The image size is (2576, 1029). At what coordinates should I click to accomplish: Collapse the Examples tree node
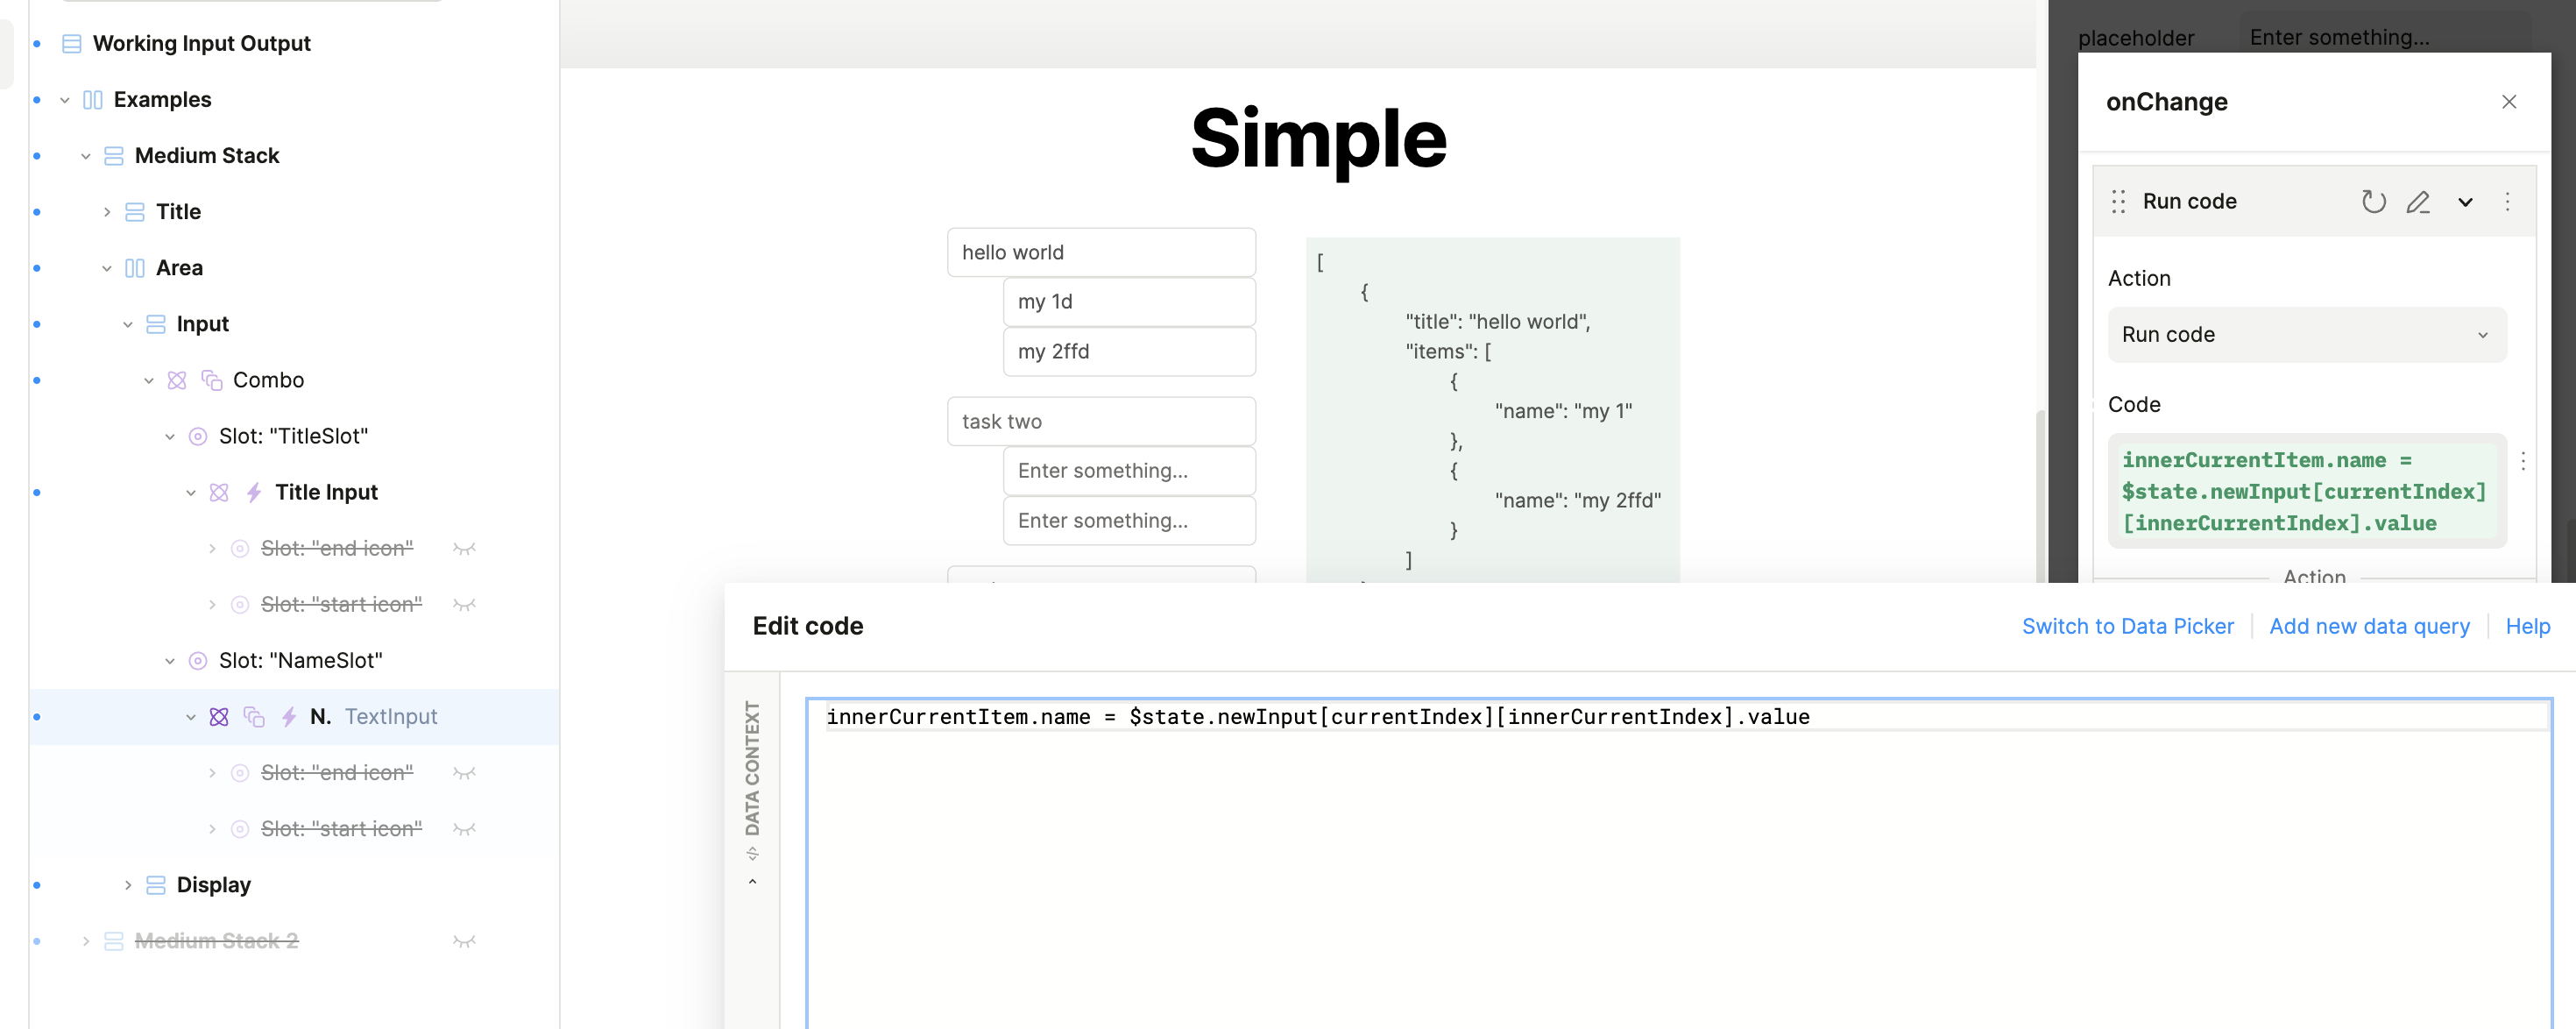tap(65, 100)
